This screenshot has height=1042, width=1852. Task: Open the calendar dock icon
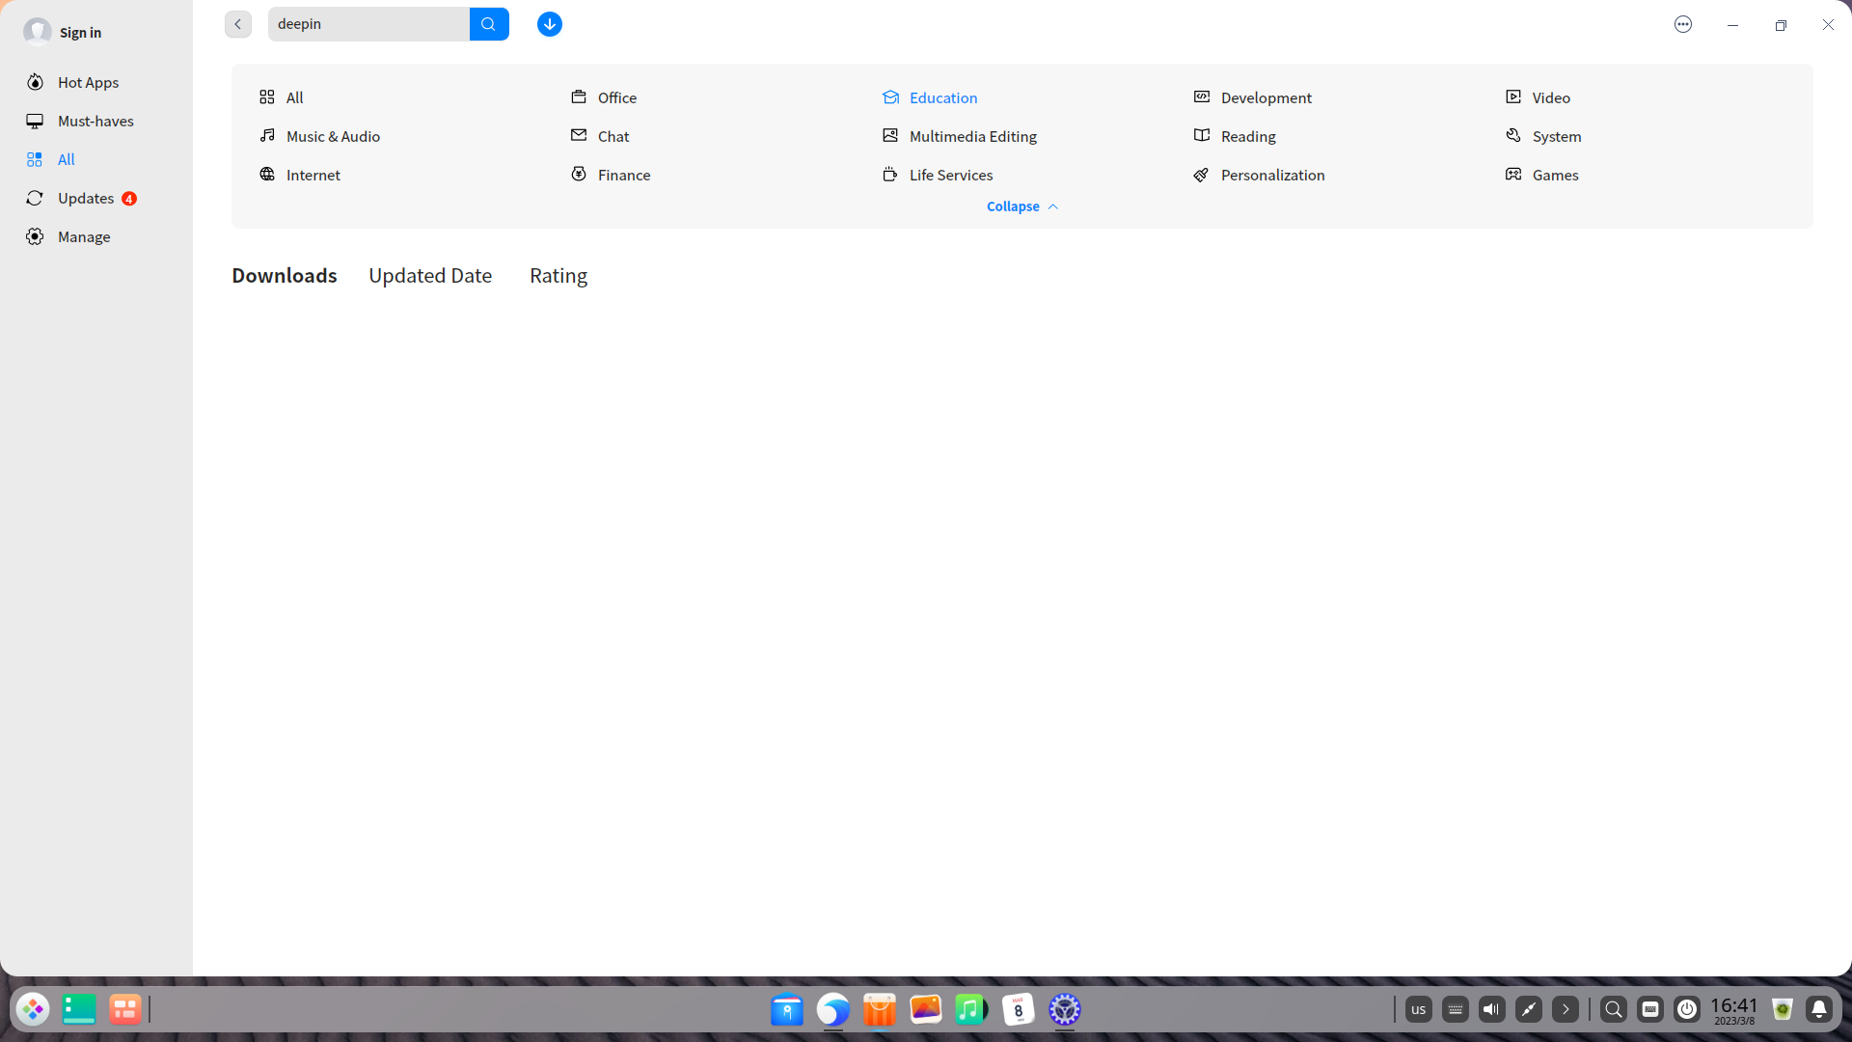pos(1018,1009)
